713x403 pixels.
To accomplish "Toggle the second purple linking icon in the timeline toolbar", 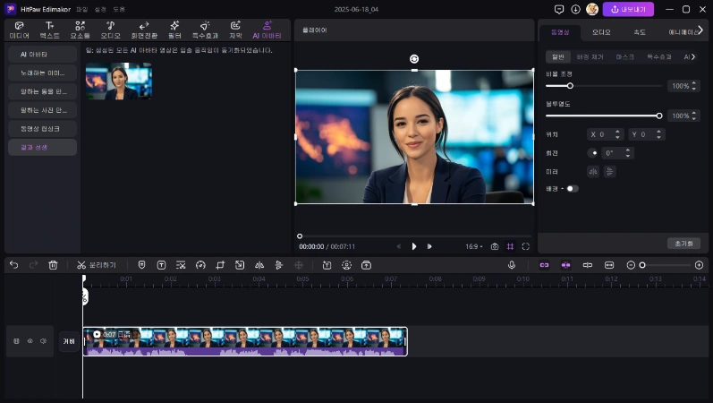I will coord(565,265).
